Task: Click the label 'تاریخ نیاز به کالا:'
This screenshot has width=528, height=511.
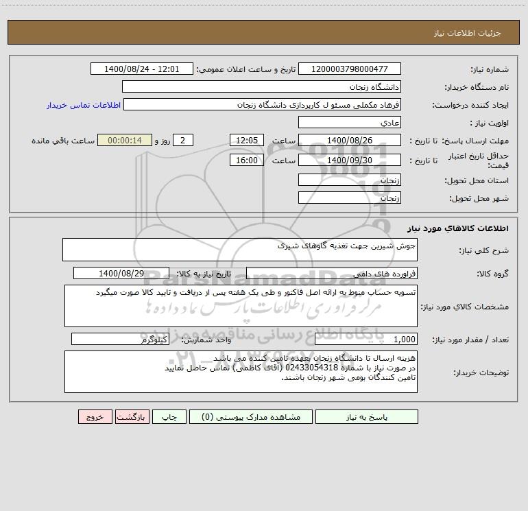Action: pyautogui.click(x=204, y=274)
